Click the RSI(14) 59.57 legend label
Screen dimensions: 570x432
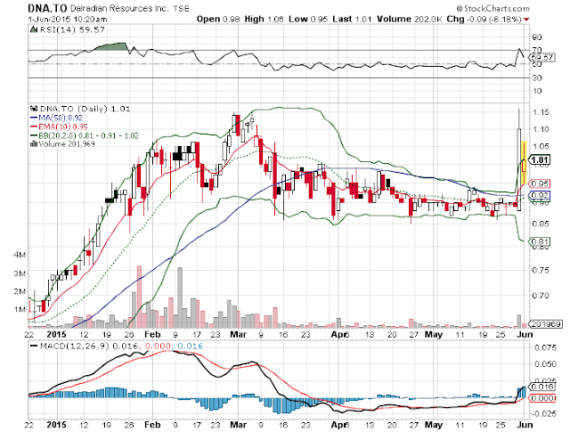pyautogui.click(x=72, y=29)
